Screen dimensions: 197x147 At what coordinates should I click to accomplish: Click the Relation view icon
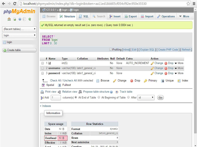coord(59,92)
